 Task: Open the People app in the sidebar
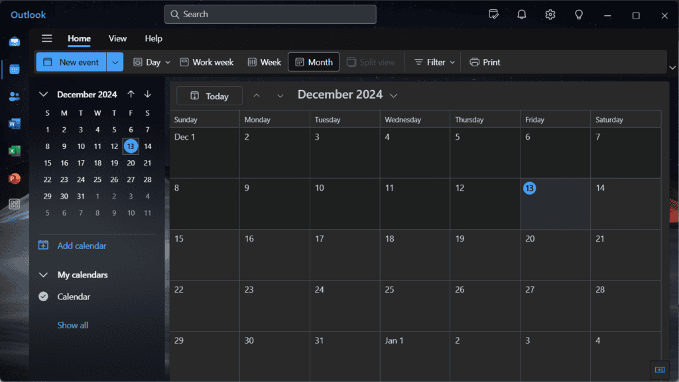pyautogui.click(x=15, y=97)
